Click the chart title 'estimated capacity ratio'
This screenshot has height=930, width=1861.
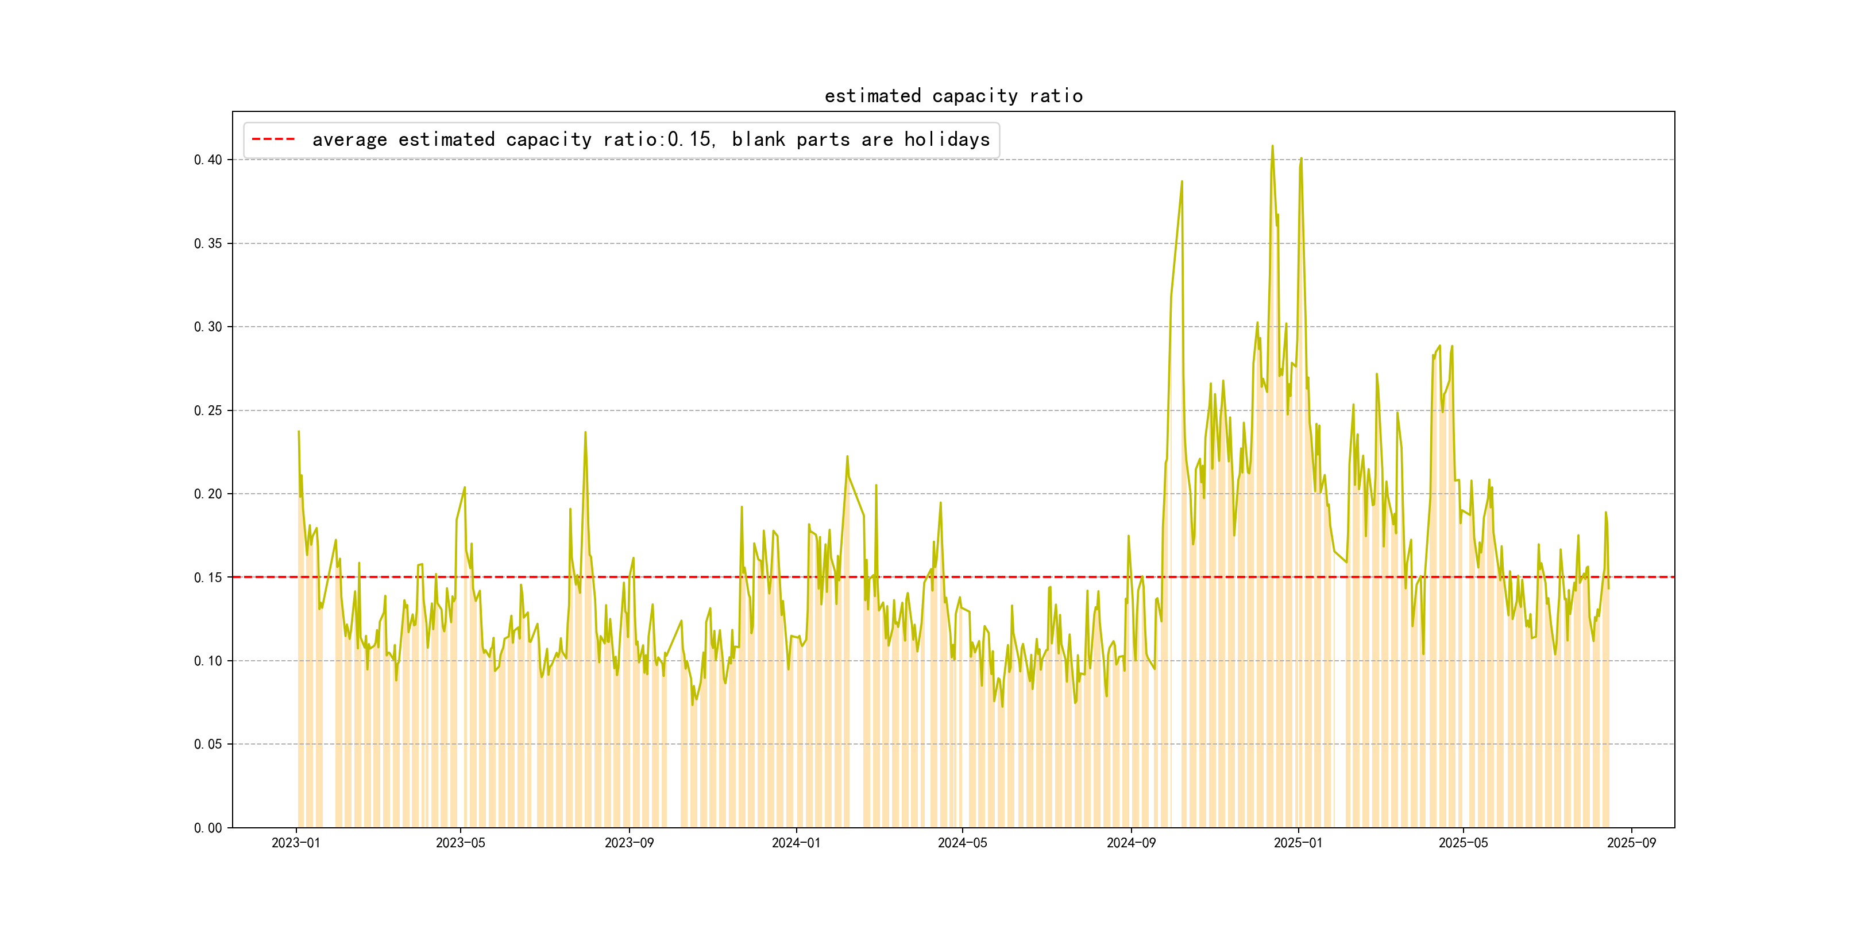coord(953,96)
